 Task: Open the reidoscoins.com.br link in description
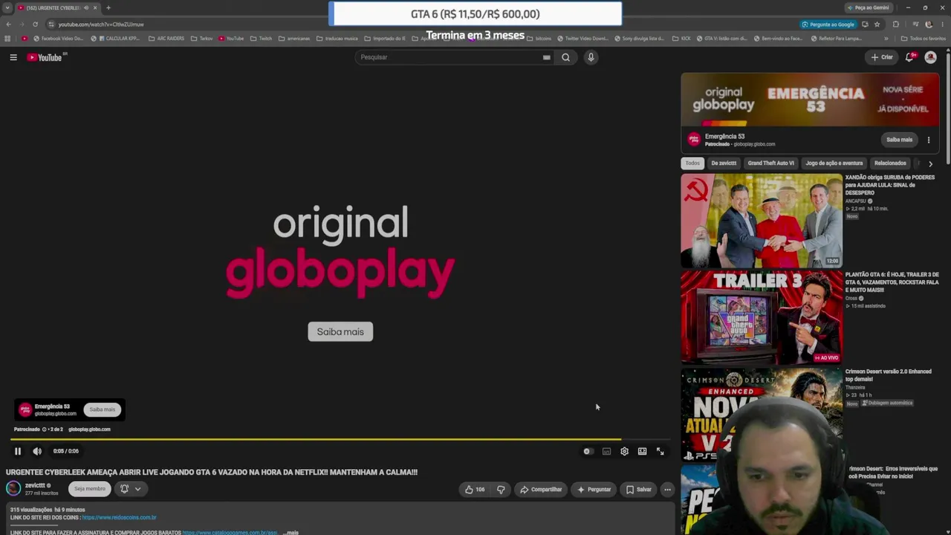pos(119,517)
